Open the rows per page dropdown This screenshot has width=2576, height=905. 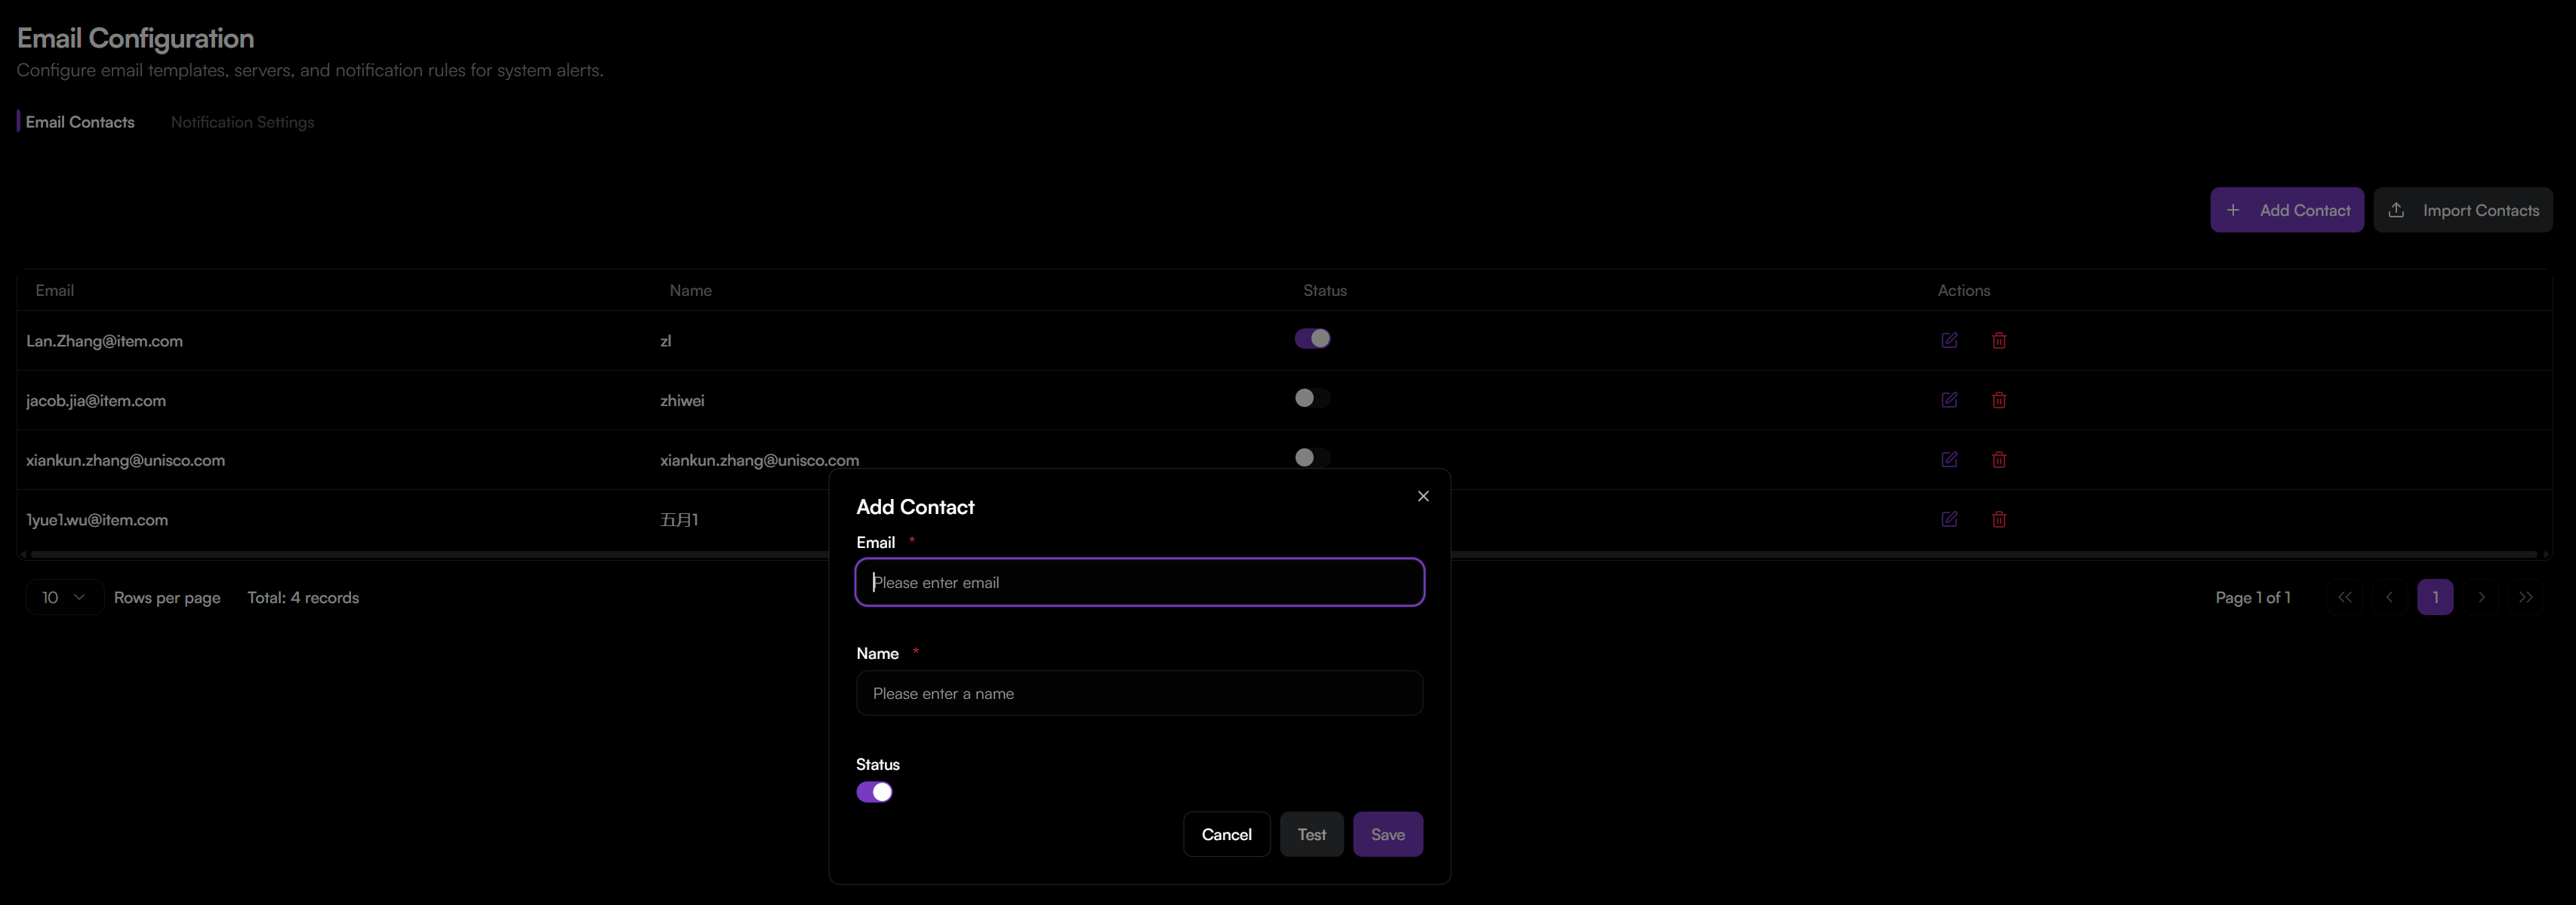coord(63,597)
